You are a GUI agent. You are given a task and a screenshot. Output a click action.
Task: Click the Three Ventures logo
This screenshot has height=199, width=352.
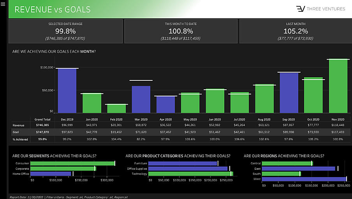(x=320, y=9)
